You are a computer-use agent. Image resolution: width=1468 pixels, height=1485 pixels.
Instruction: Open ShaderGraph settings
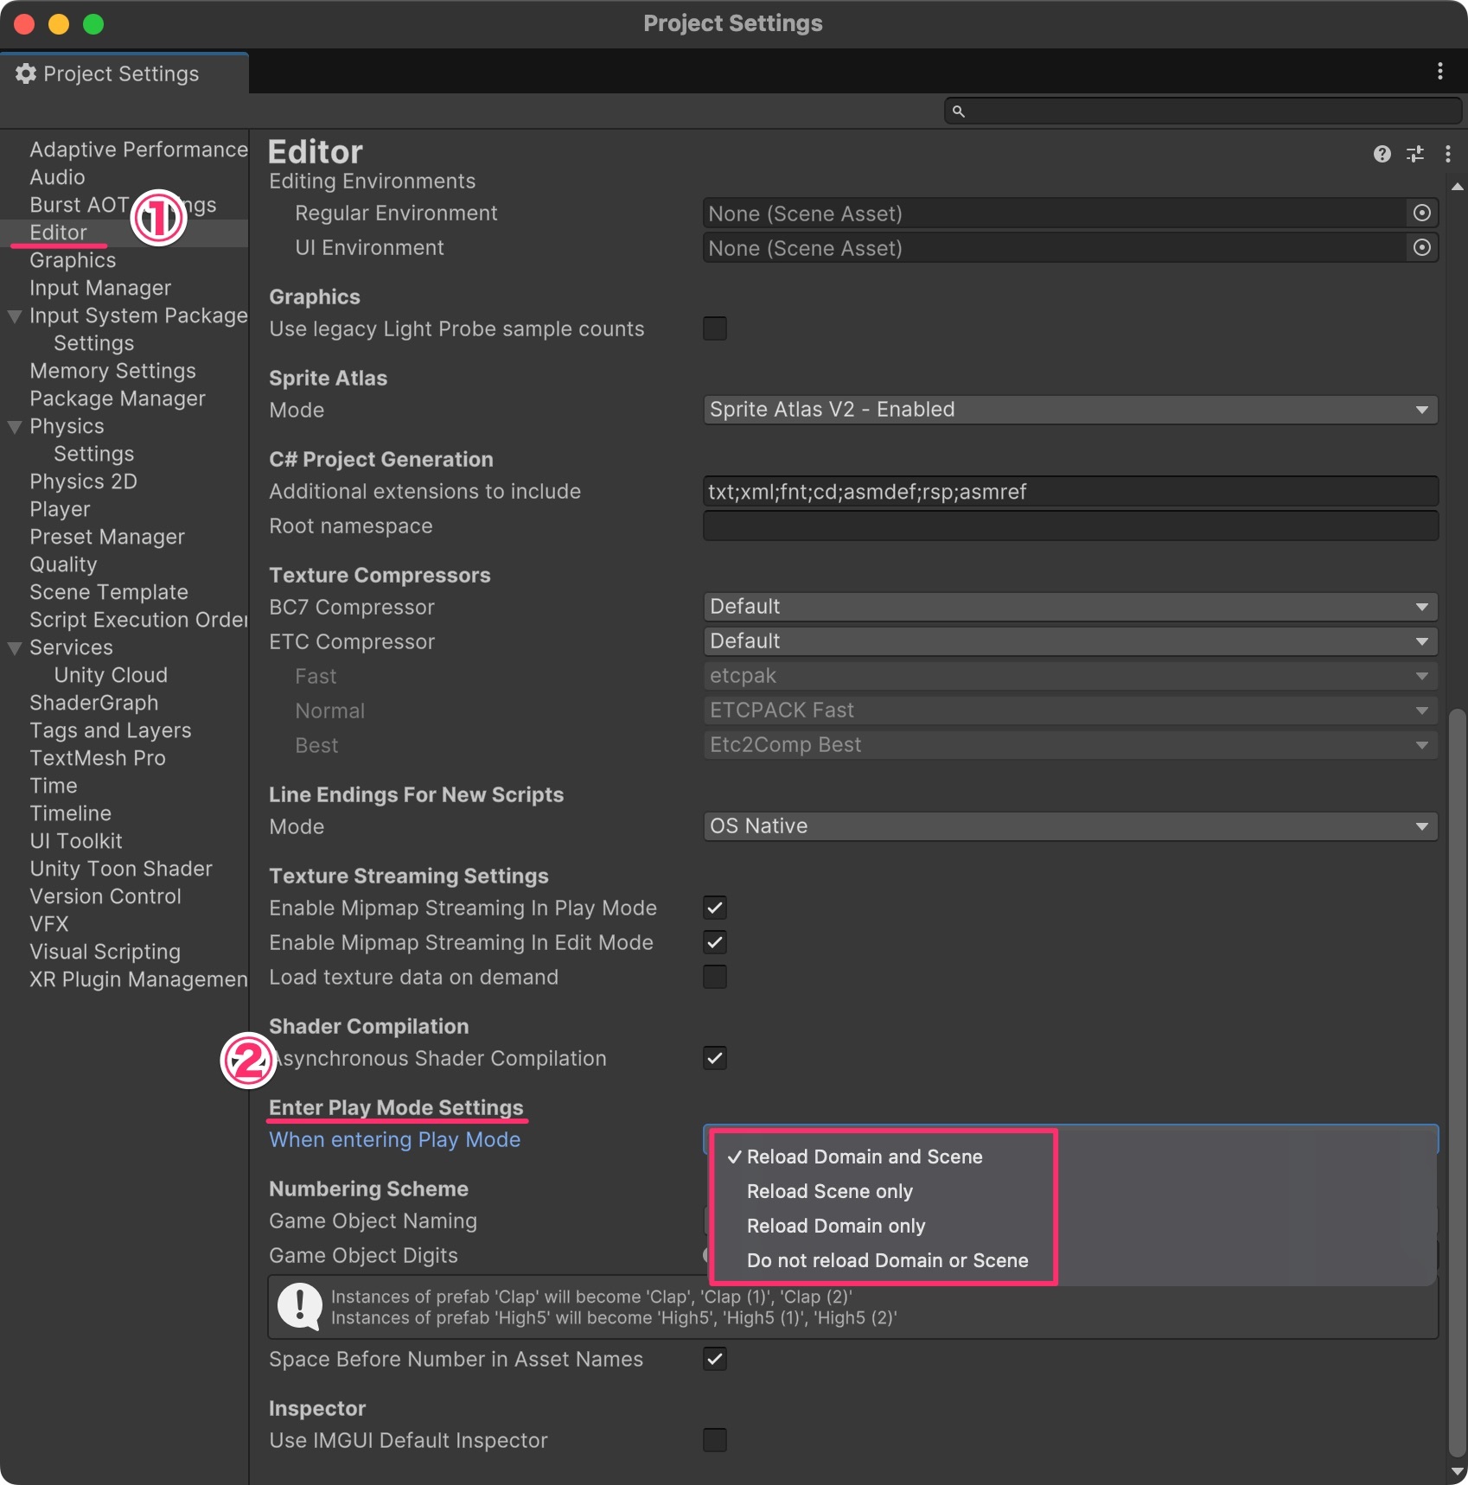(x=93, y=703)
